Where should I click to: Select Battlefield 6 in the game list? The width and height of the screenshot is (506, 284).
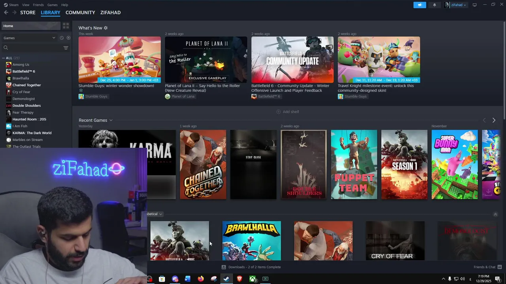tap(24, 71)
